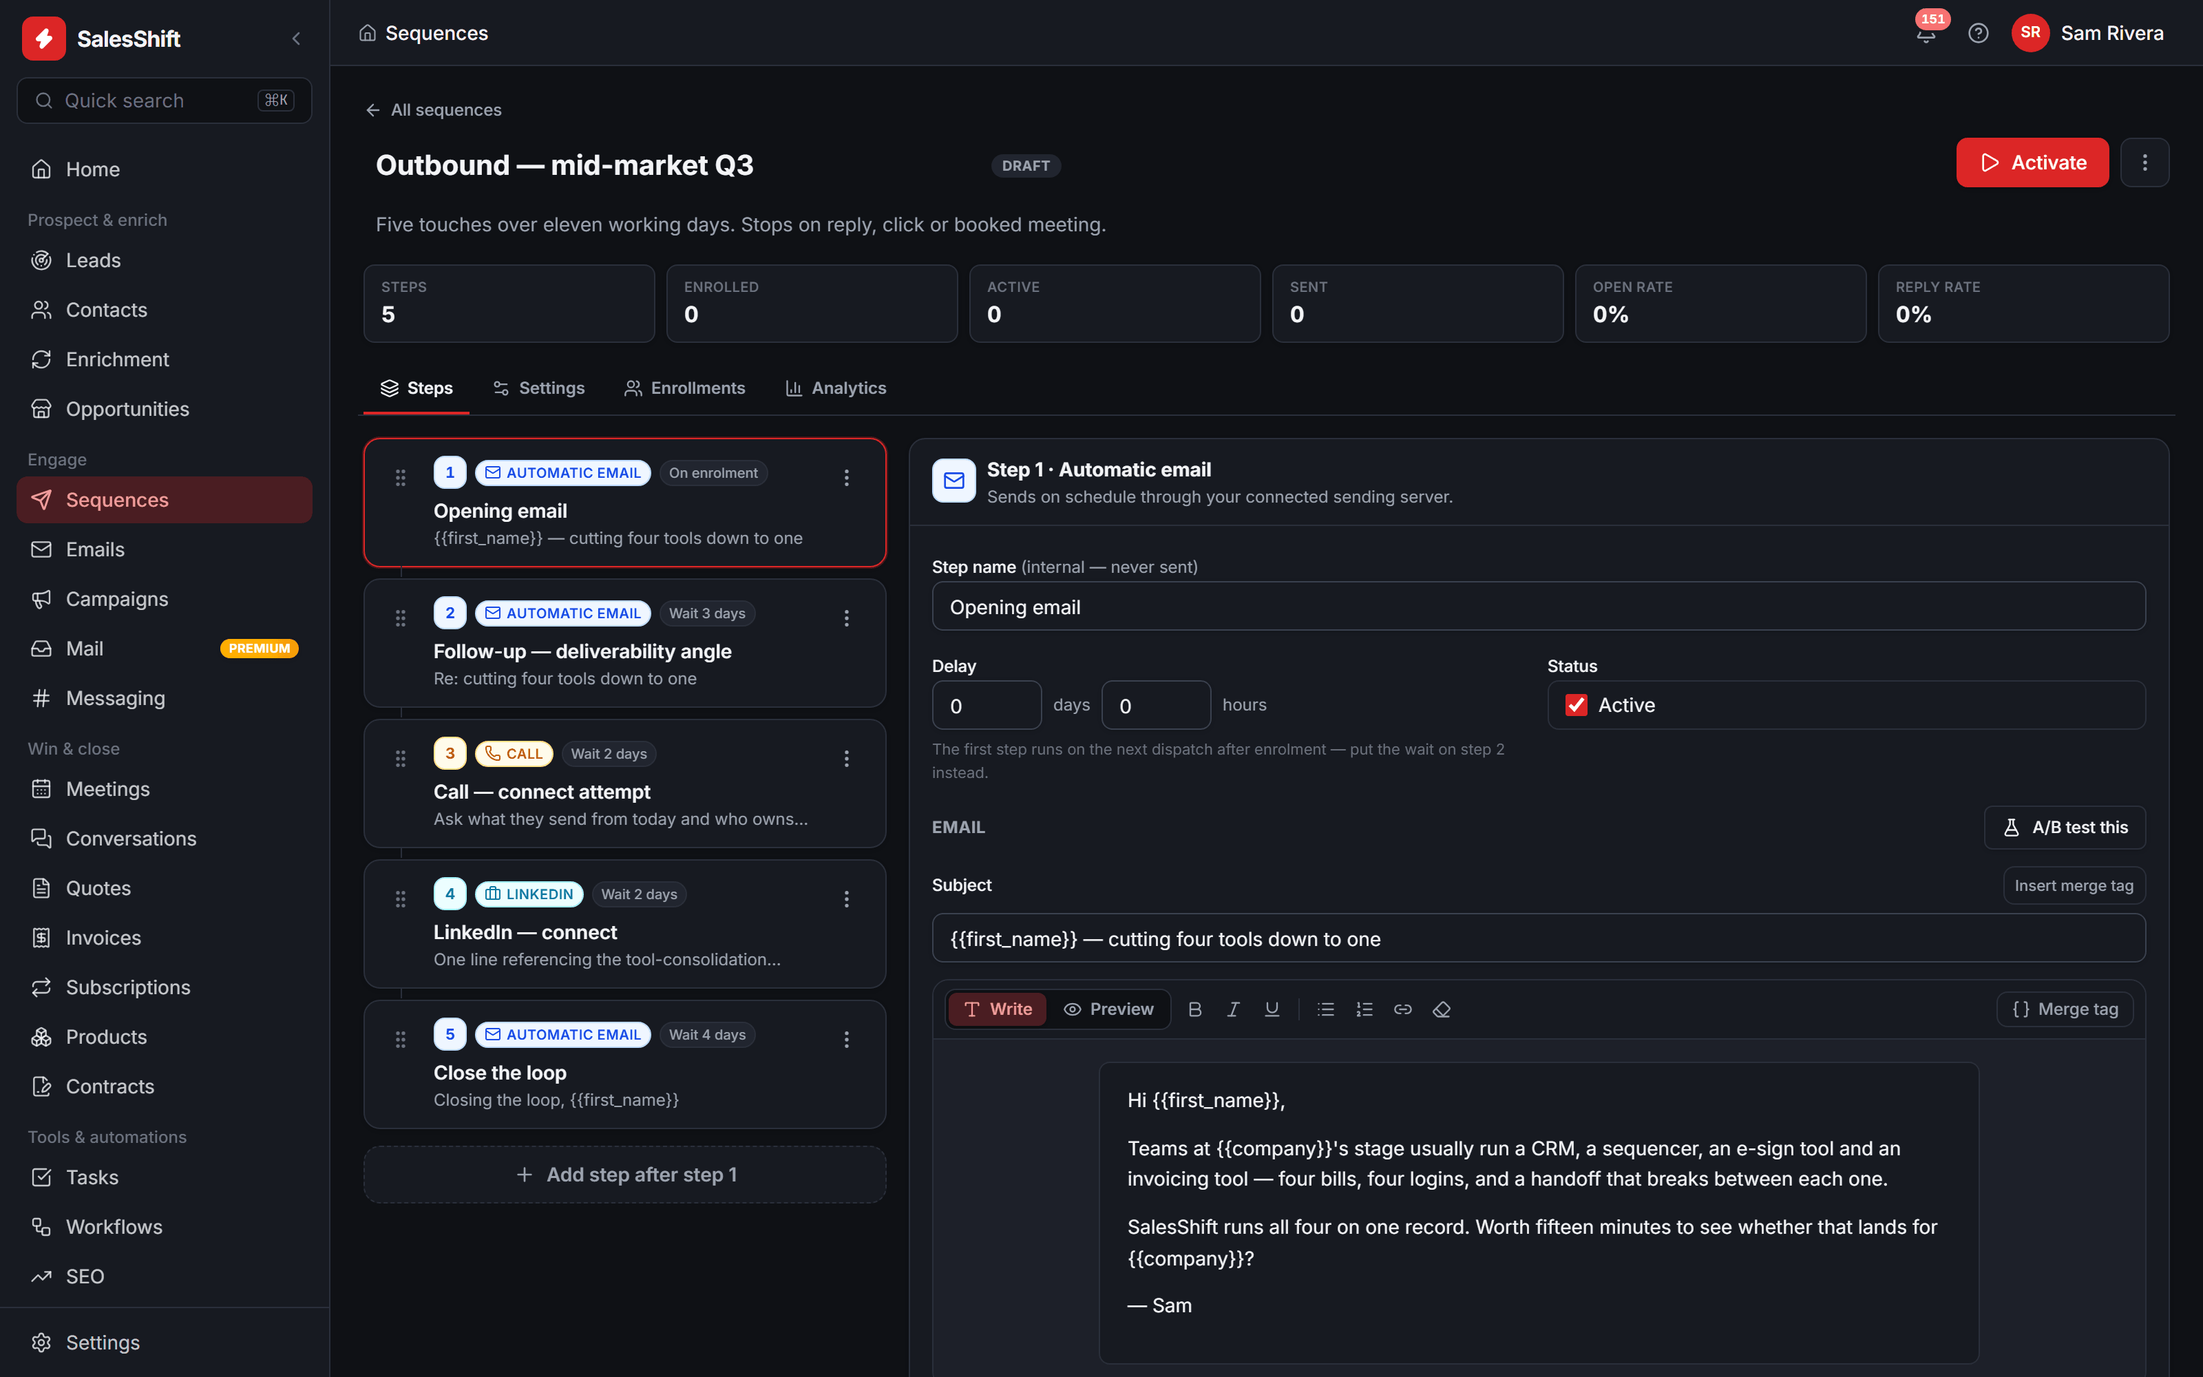Viewport: 2203px width, 1377px height.
Task: Grab the drag handle of LinkedIn step
Action: coord(401,899)
